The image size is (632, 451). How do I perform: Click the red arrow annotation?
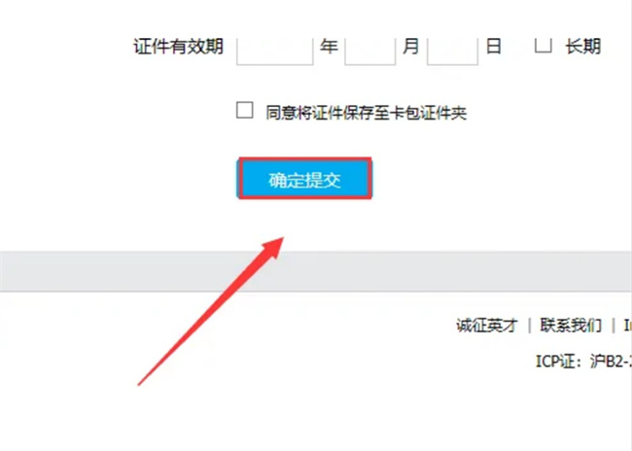point(211,311)
